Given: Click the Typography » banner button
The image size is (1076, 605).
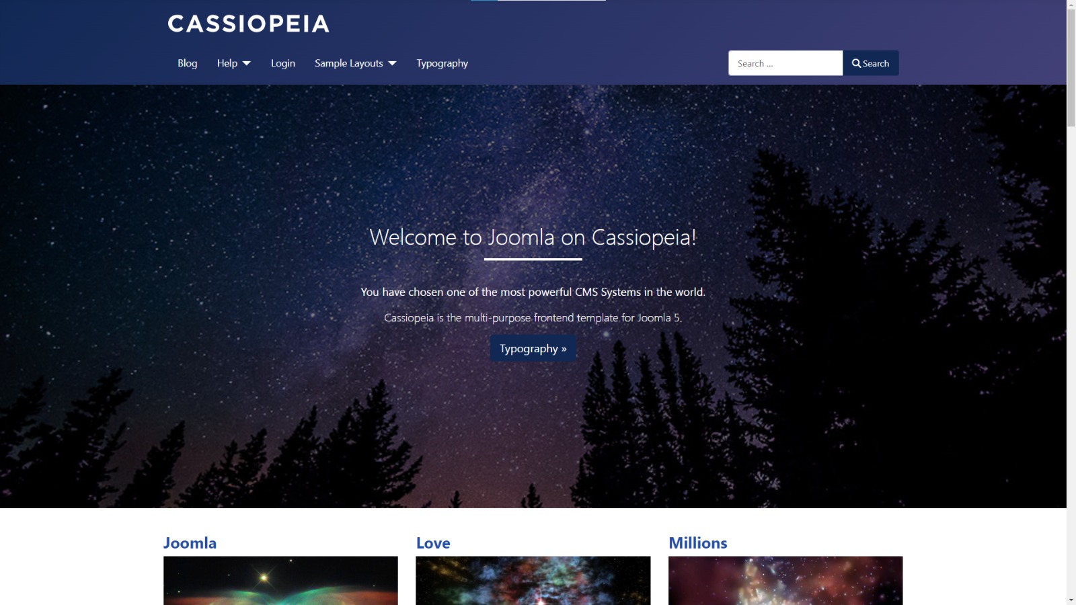Looking at the screenshot, I should (x=533, y=348).
